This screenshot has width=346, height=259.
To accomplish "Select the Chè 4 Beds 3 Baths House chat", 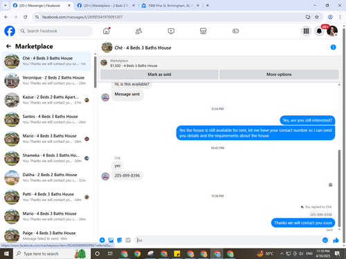I will point(46,61).
